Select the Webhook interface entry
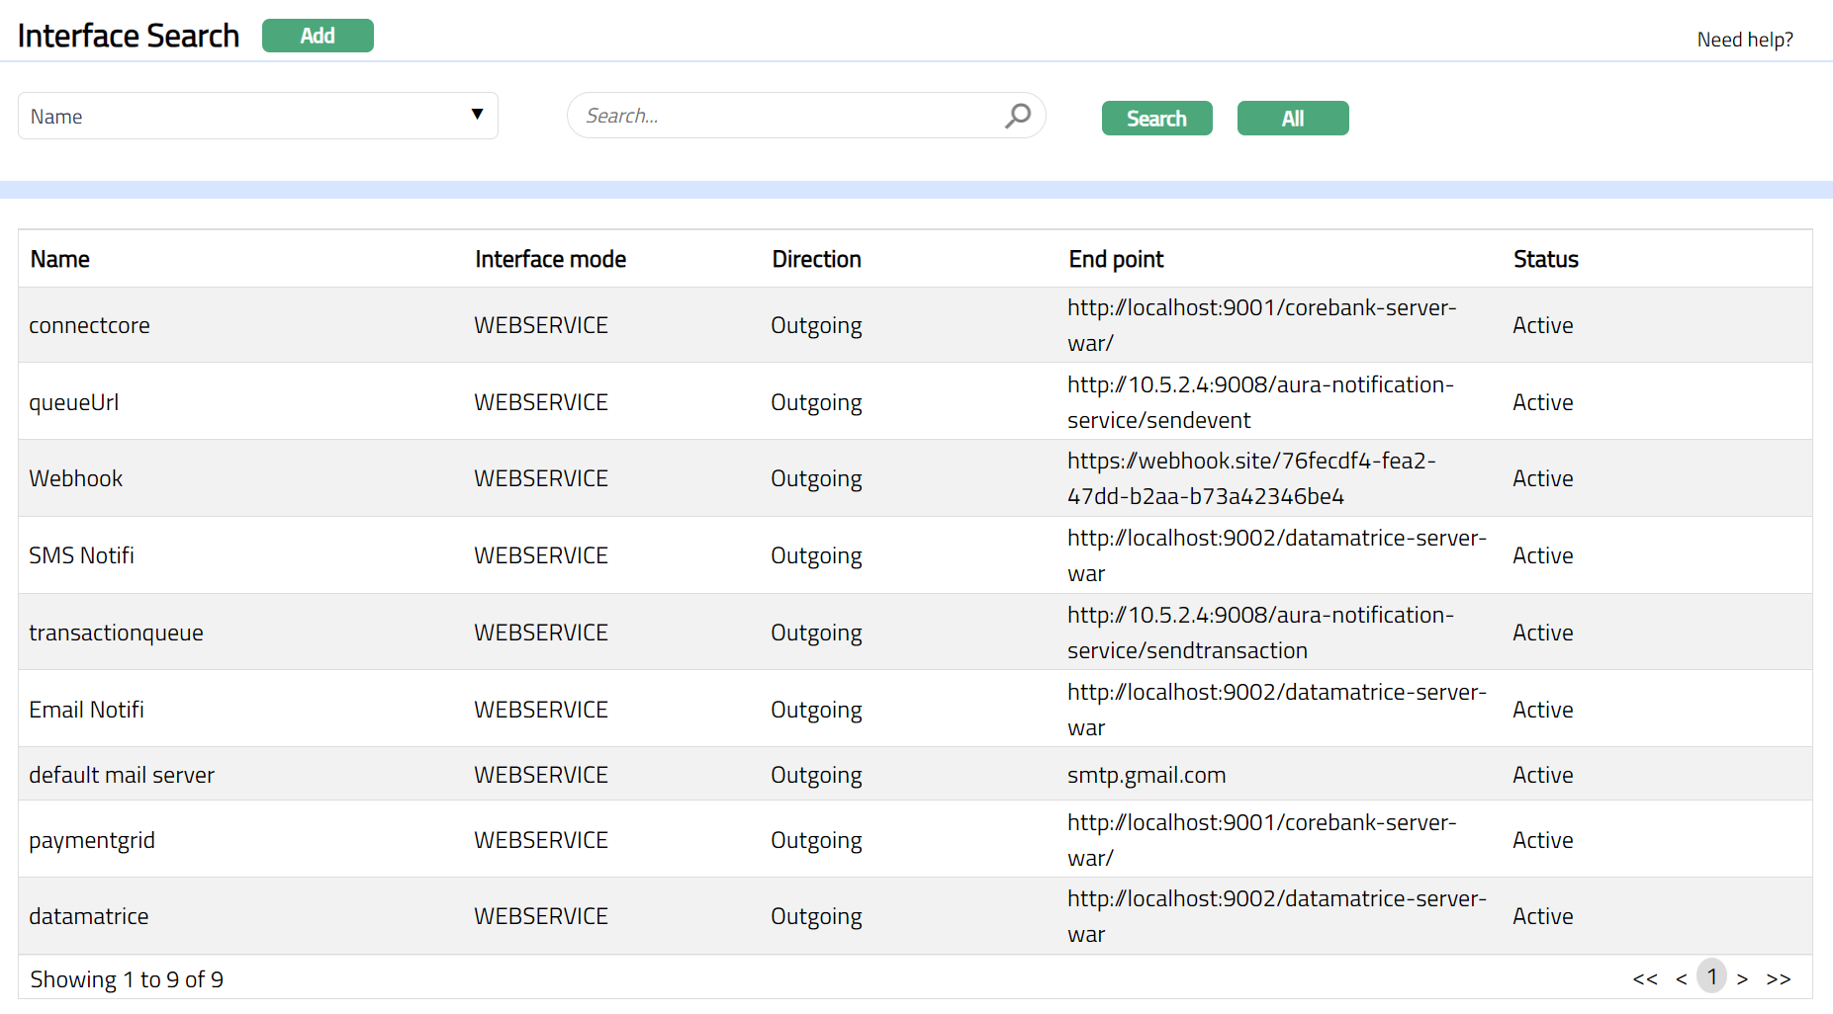The height and width of the screenshot is (1014, 1833). 76,478
